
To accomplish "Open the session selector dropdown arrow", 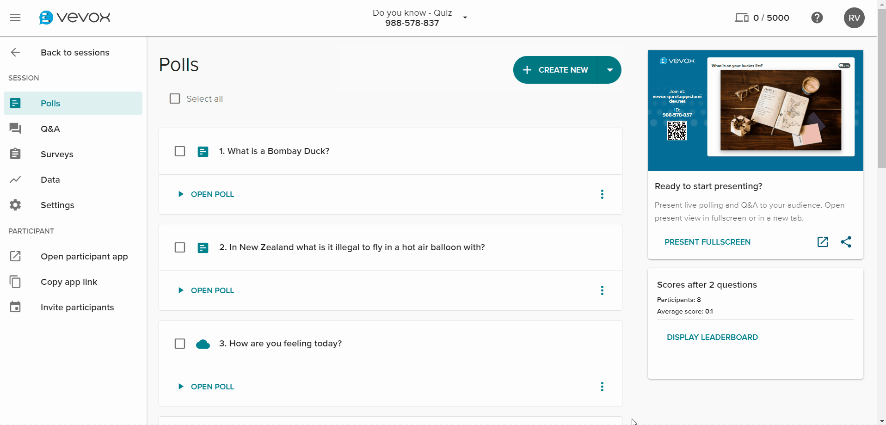I will click(465, 18).
